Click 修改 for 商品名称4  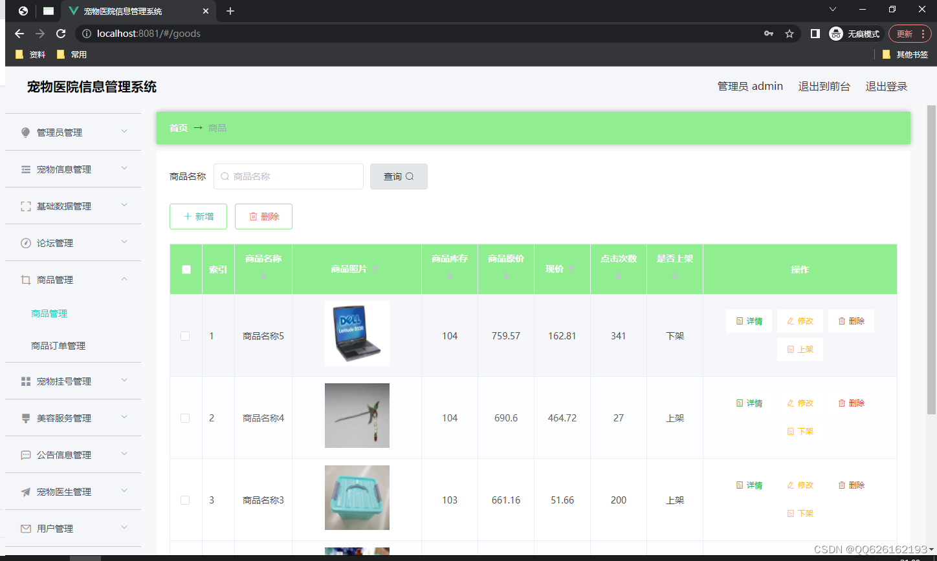tap(800, 403)
